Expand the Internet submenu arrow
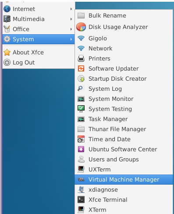Viewport: 174px width, 214px height. [71, 9]
